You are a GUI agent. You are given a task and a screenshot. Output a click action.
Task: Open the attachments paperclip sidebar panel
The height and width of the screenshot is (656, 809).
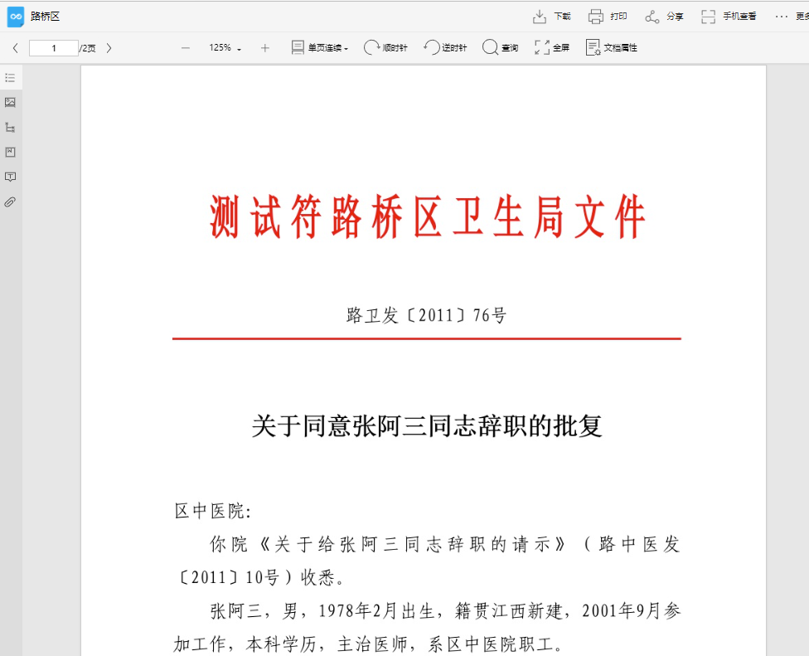point(10,202)
